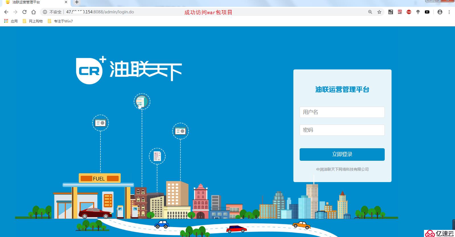Click the CR+ 油联天下 logo
Image resolution: width=455 pixels, height=237 pixels.
[129, 70]
